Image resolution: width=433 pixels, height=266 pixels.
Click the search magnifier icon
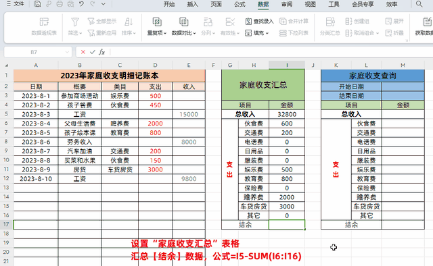tap(419, 4)
